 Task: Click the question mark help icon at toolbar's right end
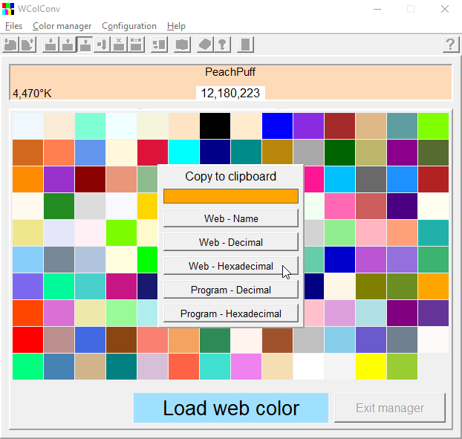click(x=450, y=44)
